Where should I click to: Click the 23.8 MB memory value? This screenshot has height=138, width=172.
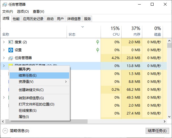[x=133, y=58]
